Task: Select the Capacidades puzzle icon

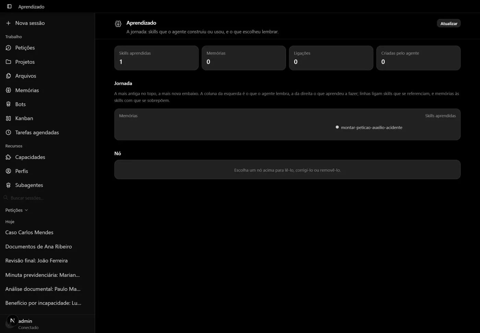Action: 8,157
